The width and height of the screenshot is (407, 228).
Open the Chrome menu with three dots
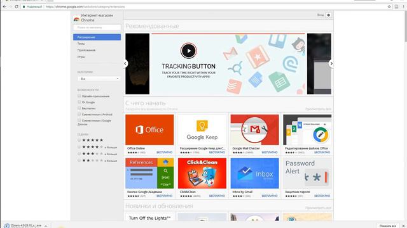click(x=404, y=7)
